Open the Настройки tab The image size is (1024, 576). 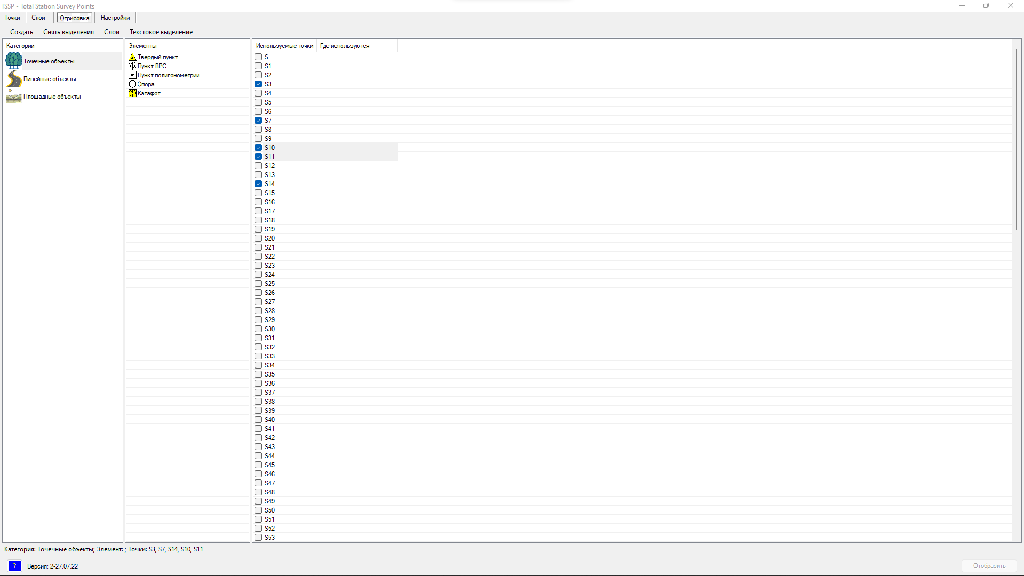click(x=115, y=18)
